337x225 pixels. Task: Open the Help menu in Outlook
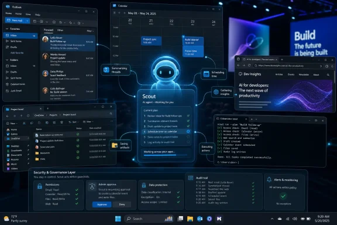coord(37,15)
